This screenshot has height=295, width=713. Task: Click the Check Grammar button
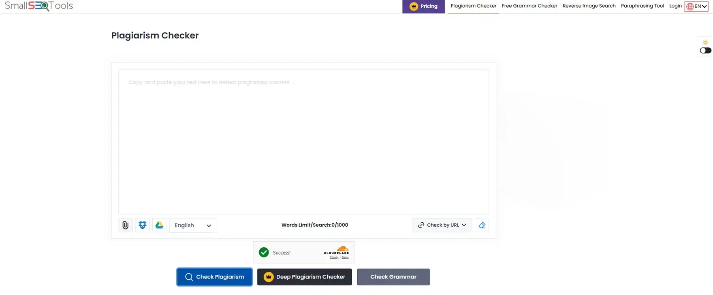tap(393, 277)
